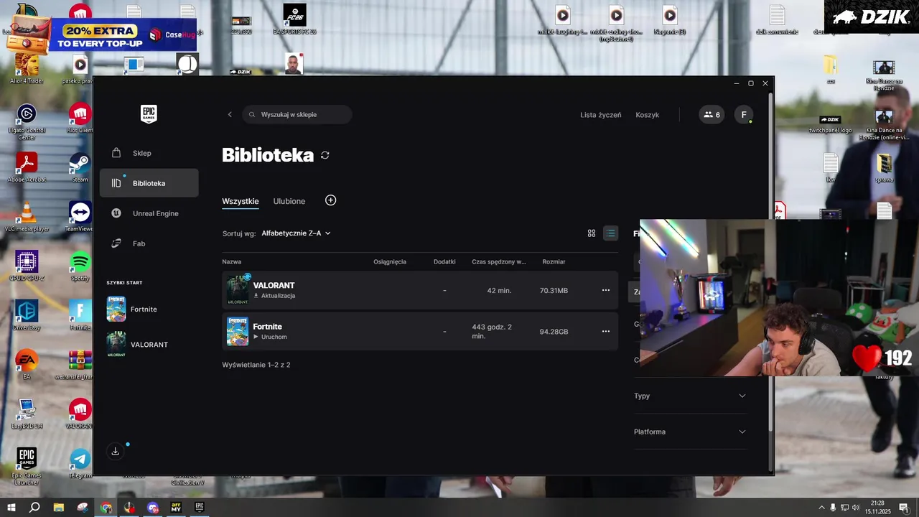Switch library to list view
The image size is (919, 517).
click(x=610, y=233)
